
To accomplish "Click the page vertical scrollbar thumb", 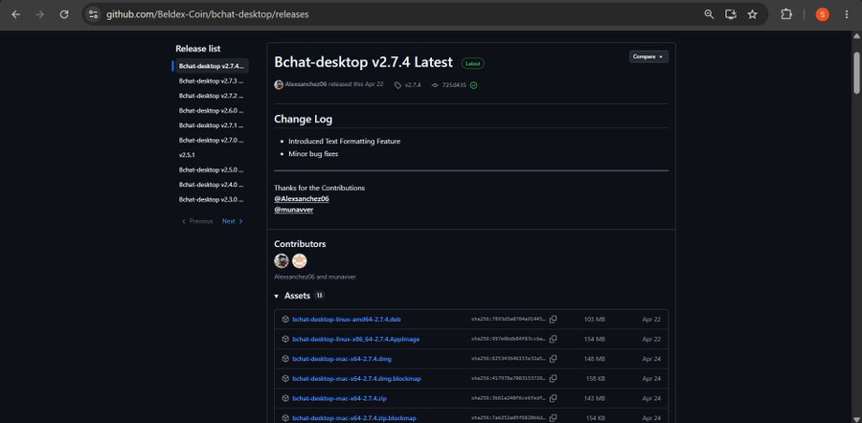I will (856, 73).
